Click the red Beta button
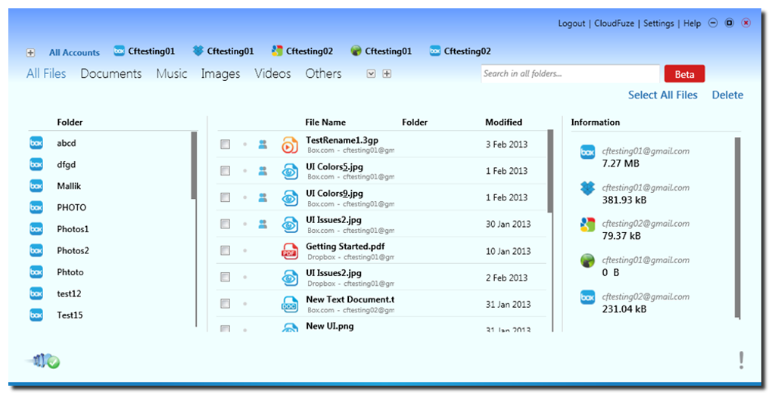Viewport: 775px width, 394px height. (x=684, y=74)
